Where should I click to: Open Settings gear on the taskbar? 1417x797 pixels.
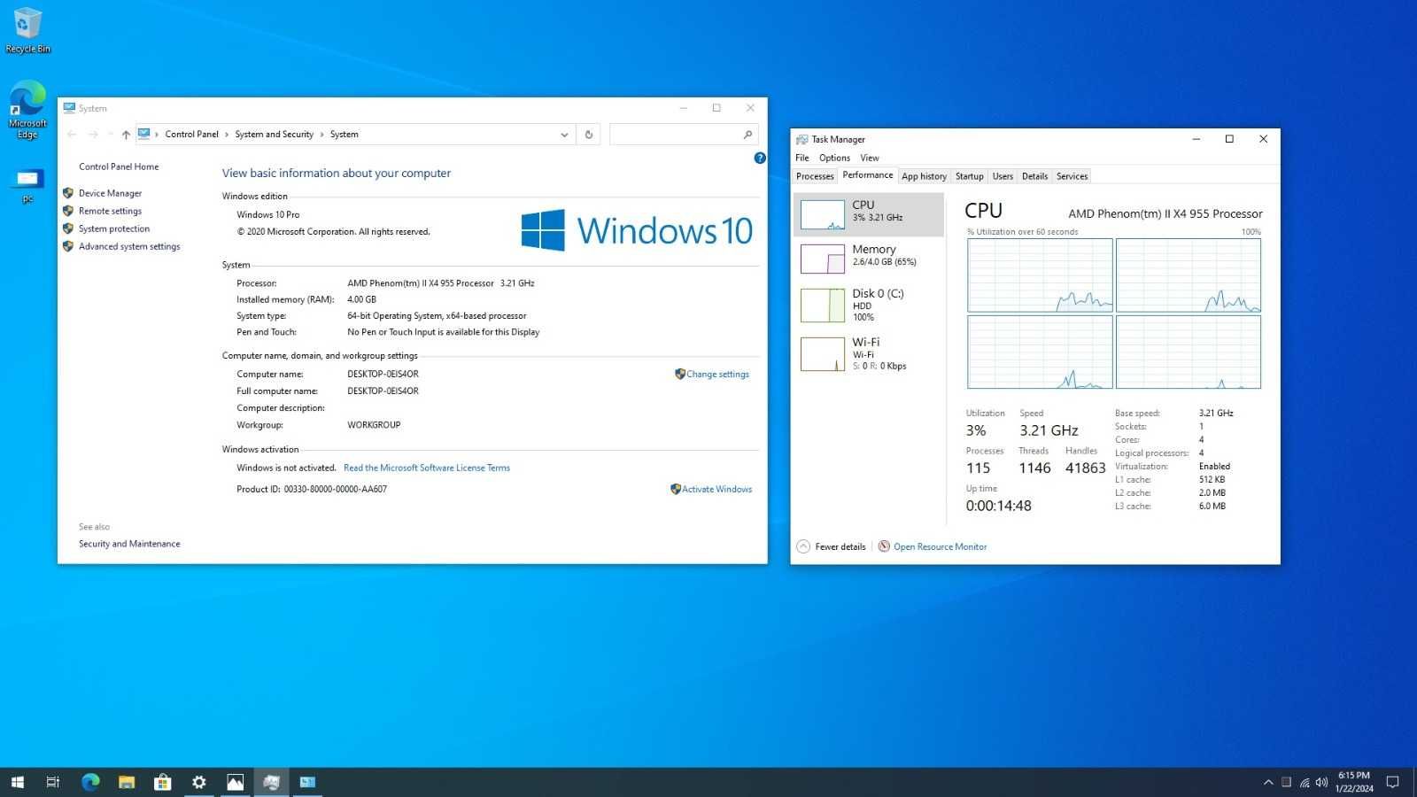coord(199,782)
